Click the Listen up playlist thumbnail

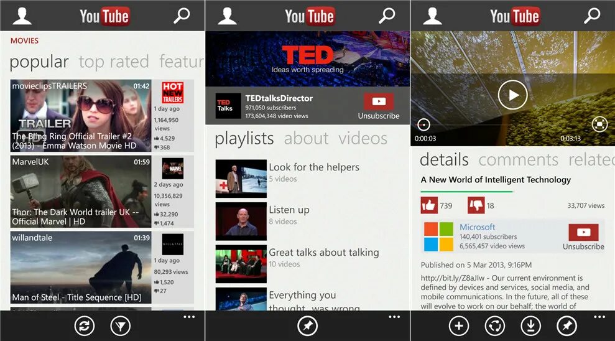click(x=241, y=221)
